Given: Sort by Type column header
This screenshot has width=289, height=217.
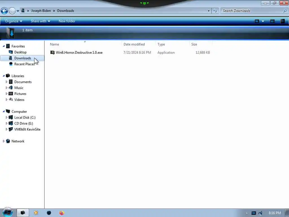Looking at the screenshot, I should click(x=172, y=44).
